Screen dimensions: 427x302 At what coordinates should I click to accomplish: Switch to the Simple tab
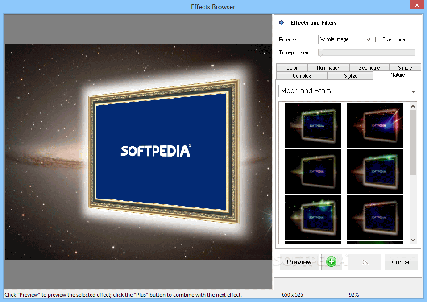tap(405, 67)
